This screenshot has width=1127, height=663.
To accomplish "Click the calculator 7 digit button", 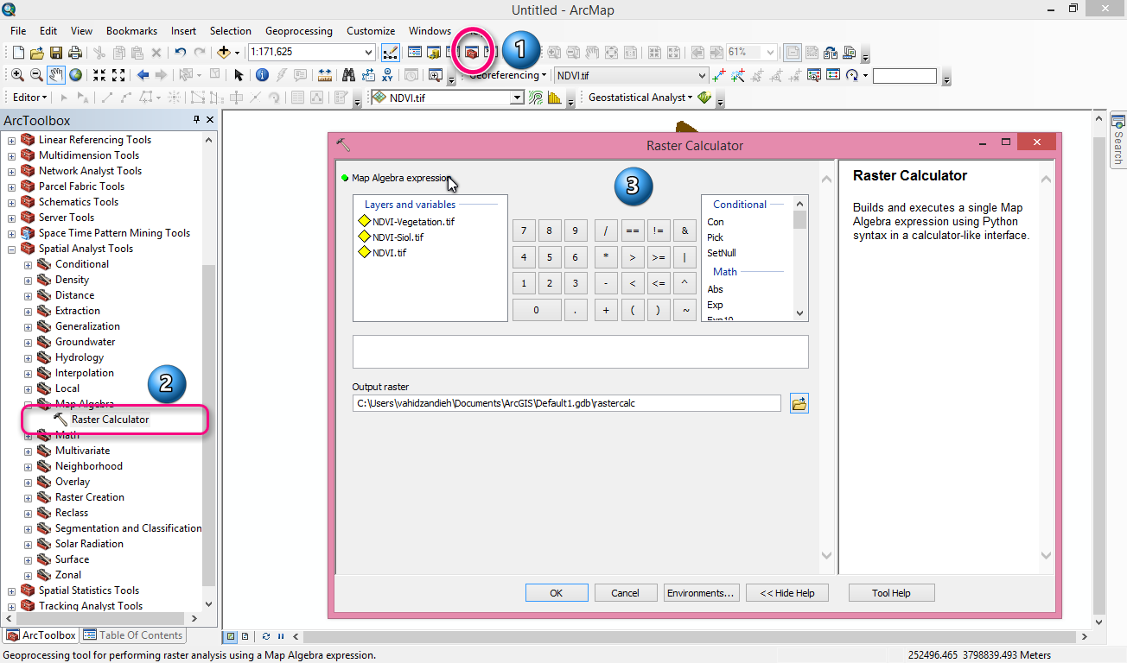I will pos(524,230).
